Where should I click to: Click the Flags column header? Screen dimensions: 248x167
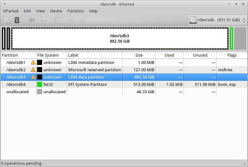[x=232, y=55]
